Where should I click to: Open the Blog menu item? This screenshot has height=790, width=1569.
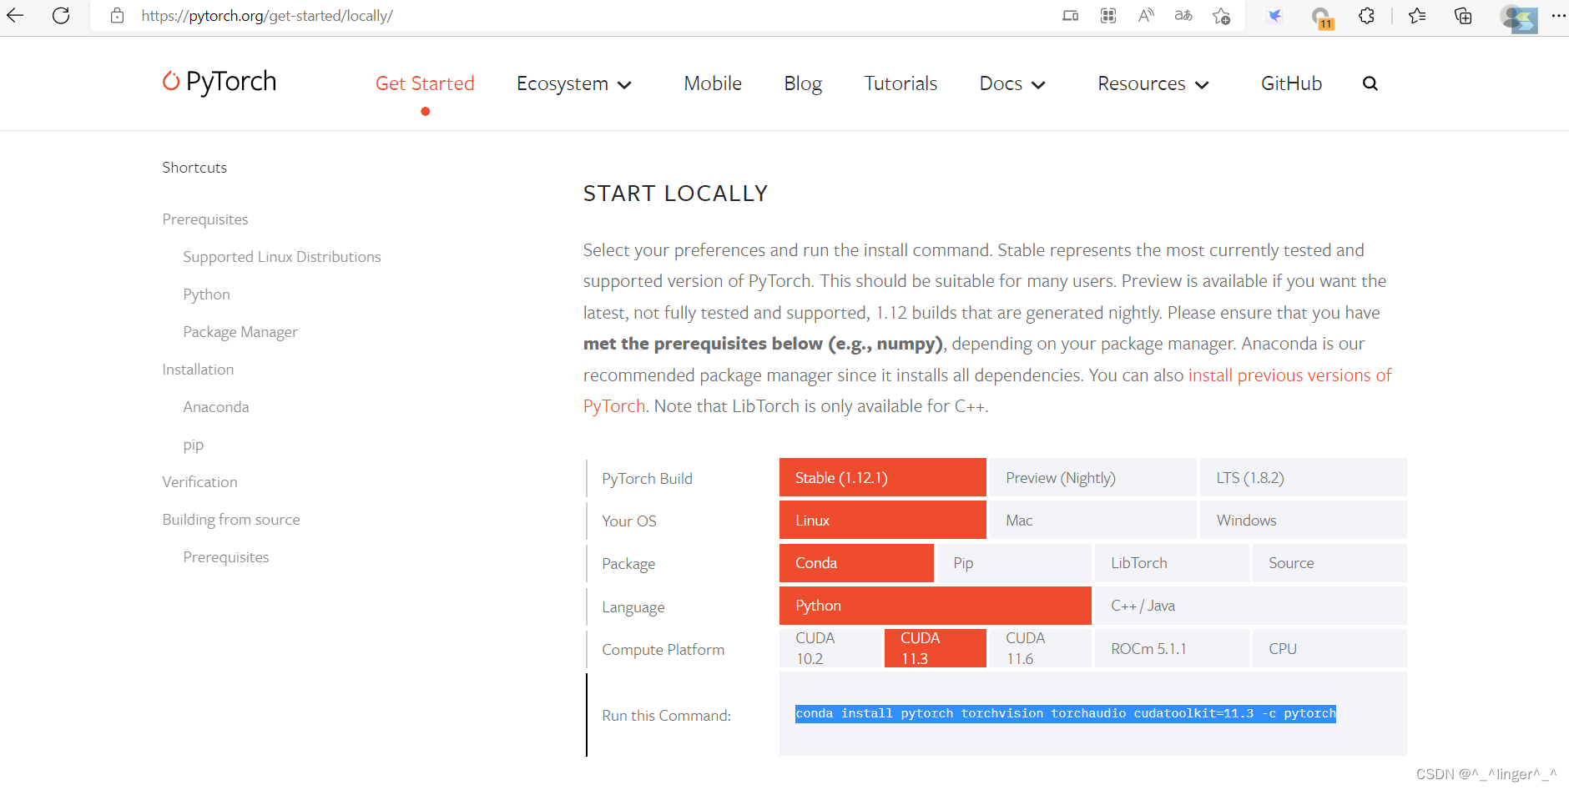(x=803, y=84)
